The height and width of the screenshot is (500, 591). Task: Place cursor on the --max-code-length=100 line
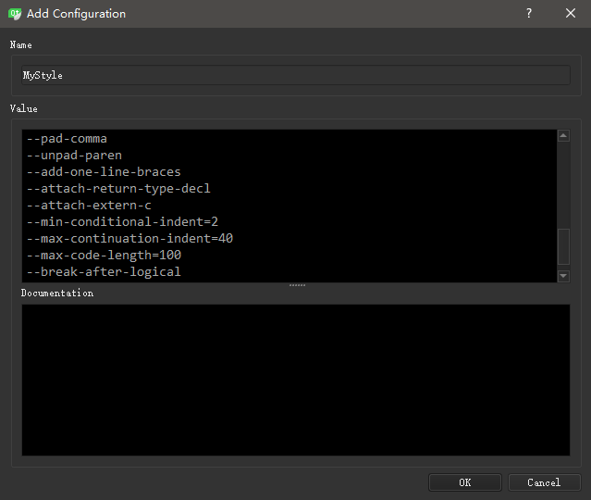coord(104,256)
